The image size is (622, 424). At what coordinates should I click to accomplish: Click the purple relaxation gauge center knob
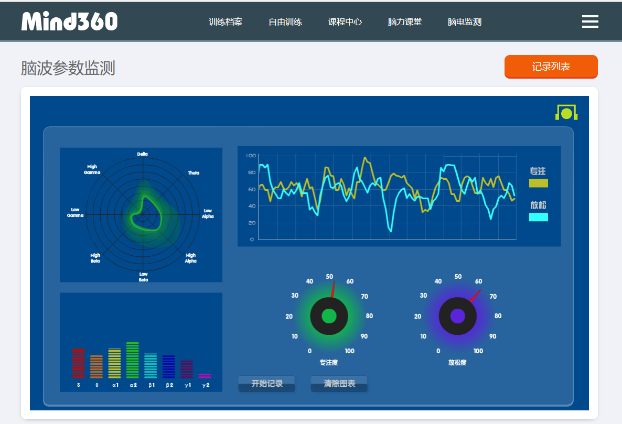click(x=457, y=316)
